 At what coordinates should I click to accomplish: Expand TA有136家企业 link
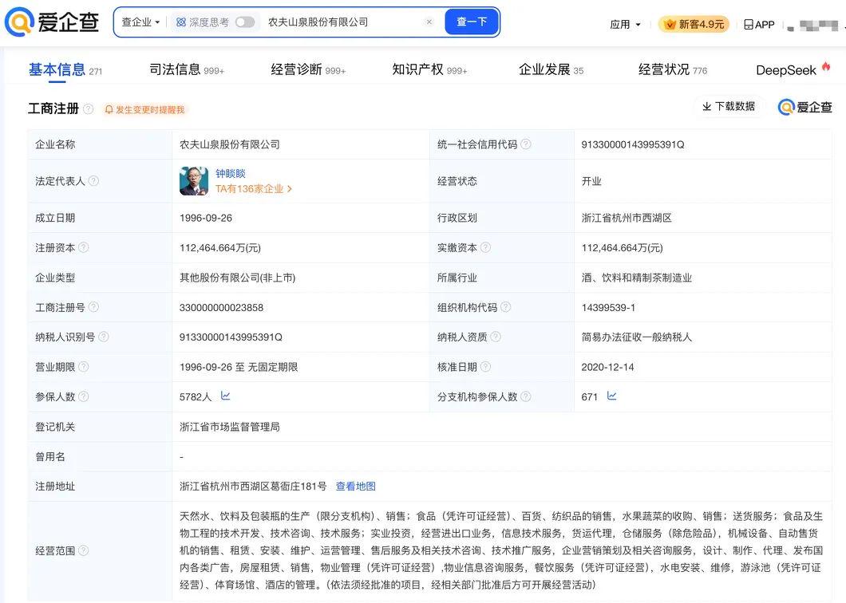tap(254, 189)
